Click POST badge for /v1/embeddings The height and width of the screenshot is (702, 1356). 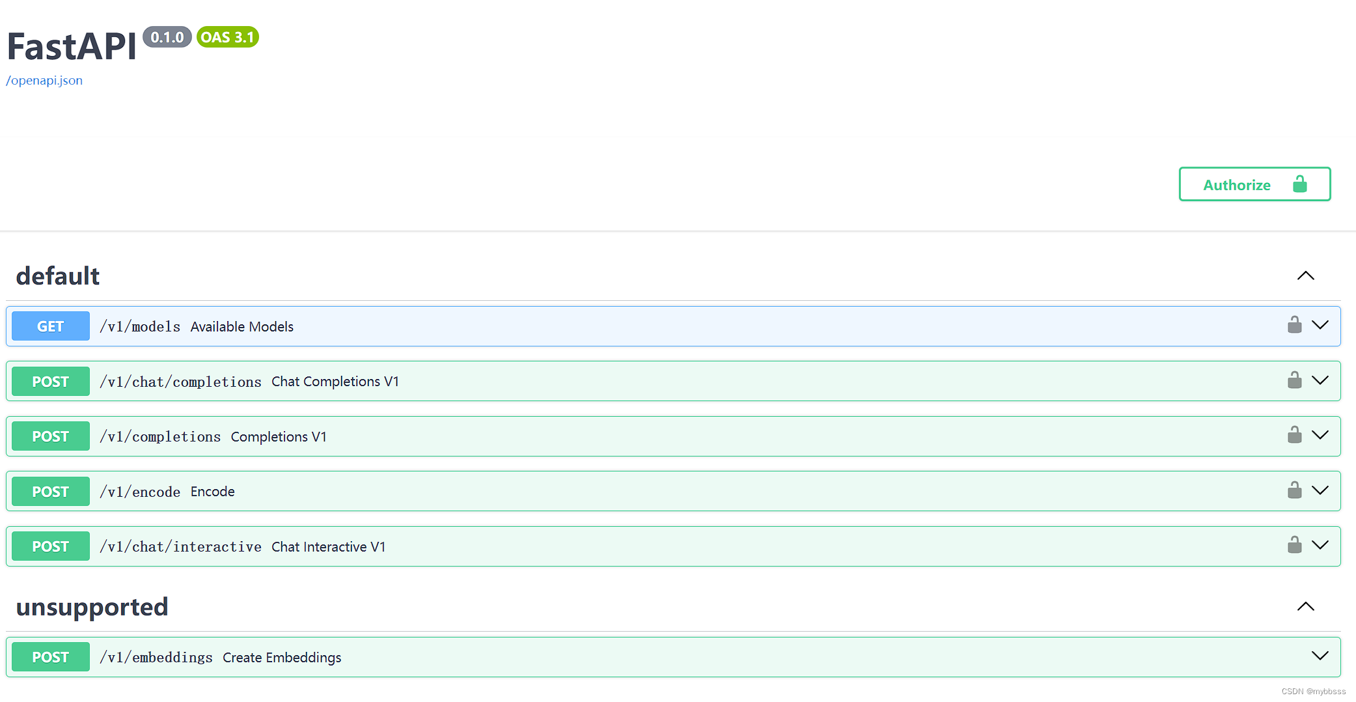point(51,657)
